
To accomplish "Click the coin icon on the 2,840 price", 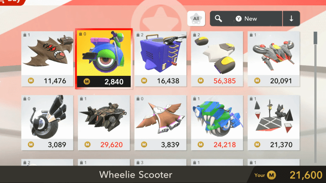I will [87, 82].
